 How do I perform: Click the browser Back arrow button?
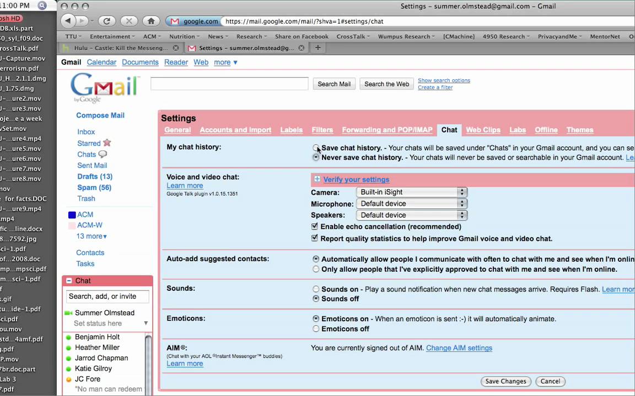(68, 21)
